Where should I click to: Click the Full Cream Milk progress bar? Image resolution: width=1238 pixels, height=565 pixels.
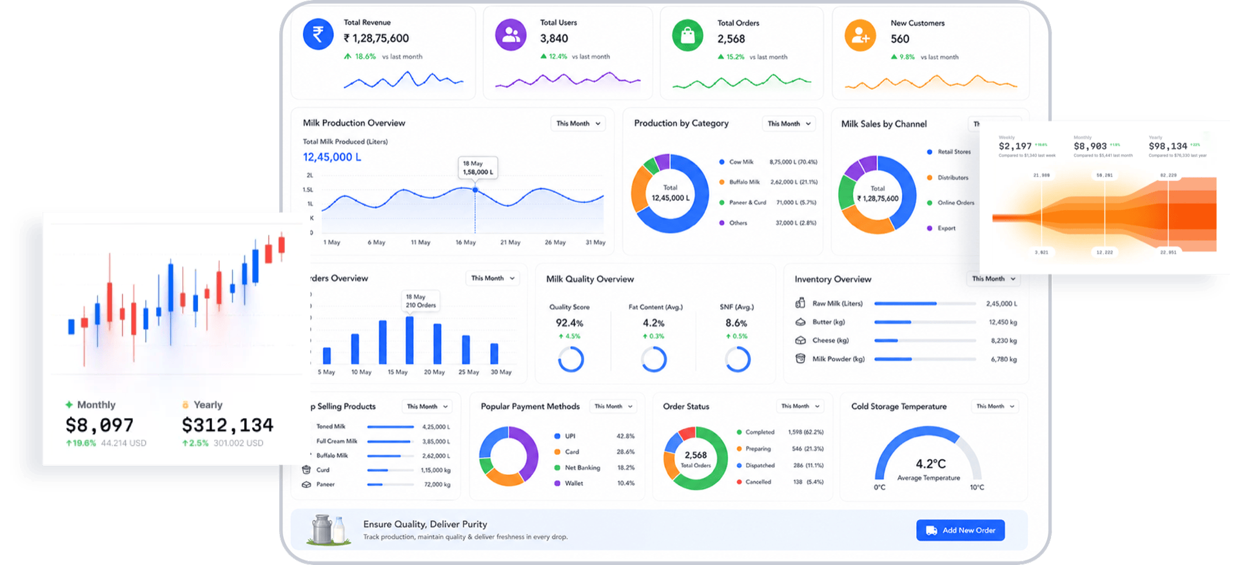(391, 441)
